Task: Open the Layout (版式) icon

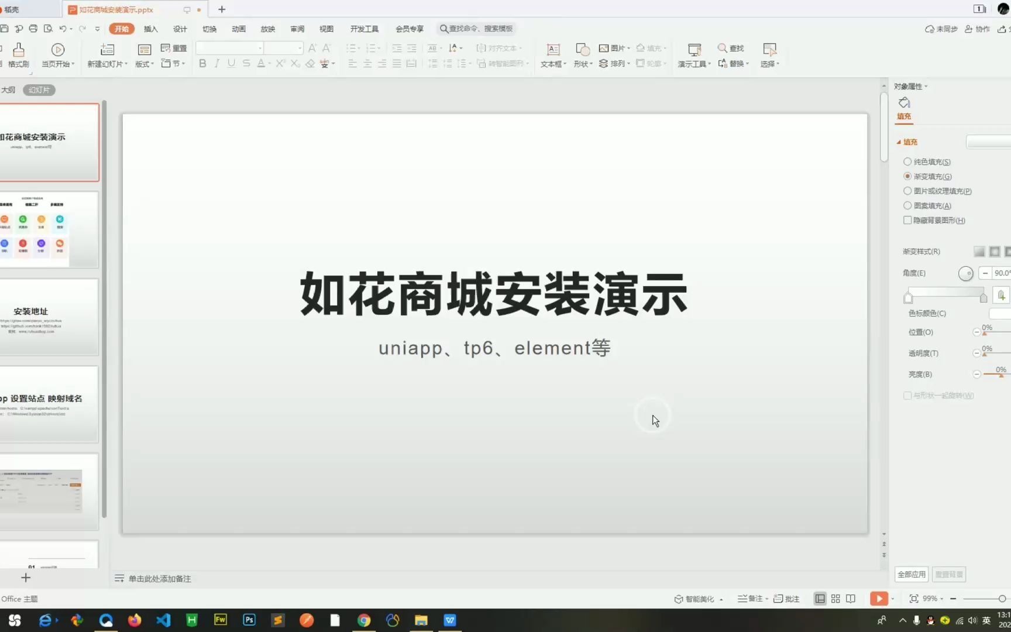Action: (144, 50)
